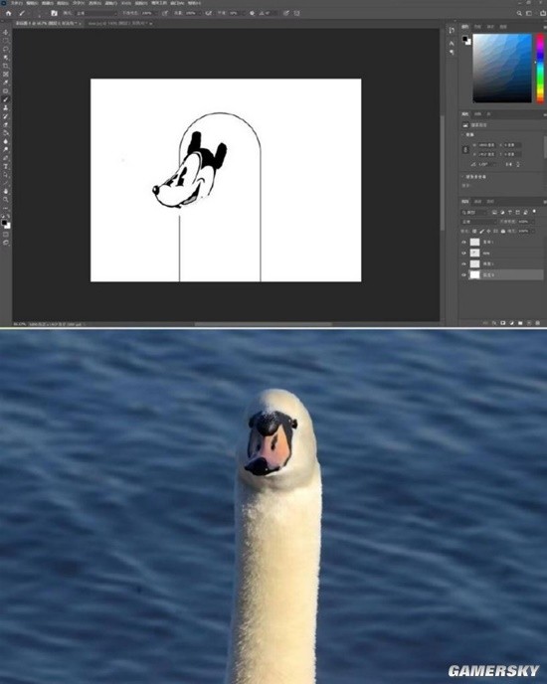Select the Zoom magnifier tool
Image resolution: width=547 pixels, height=684 pixels.
(6, 200)
